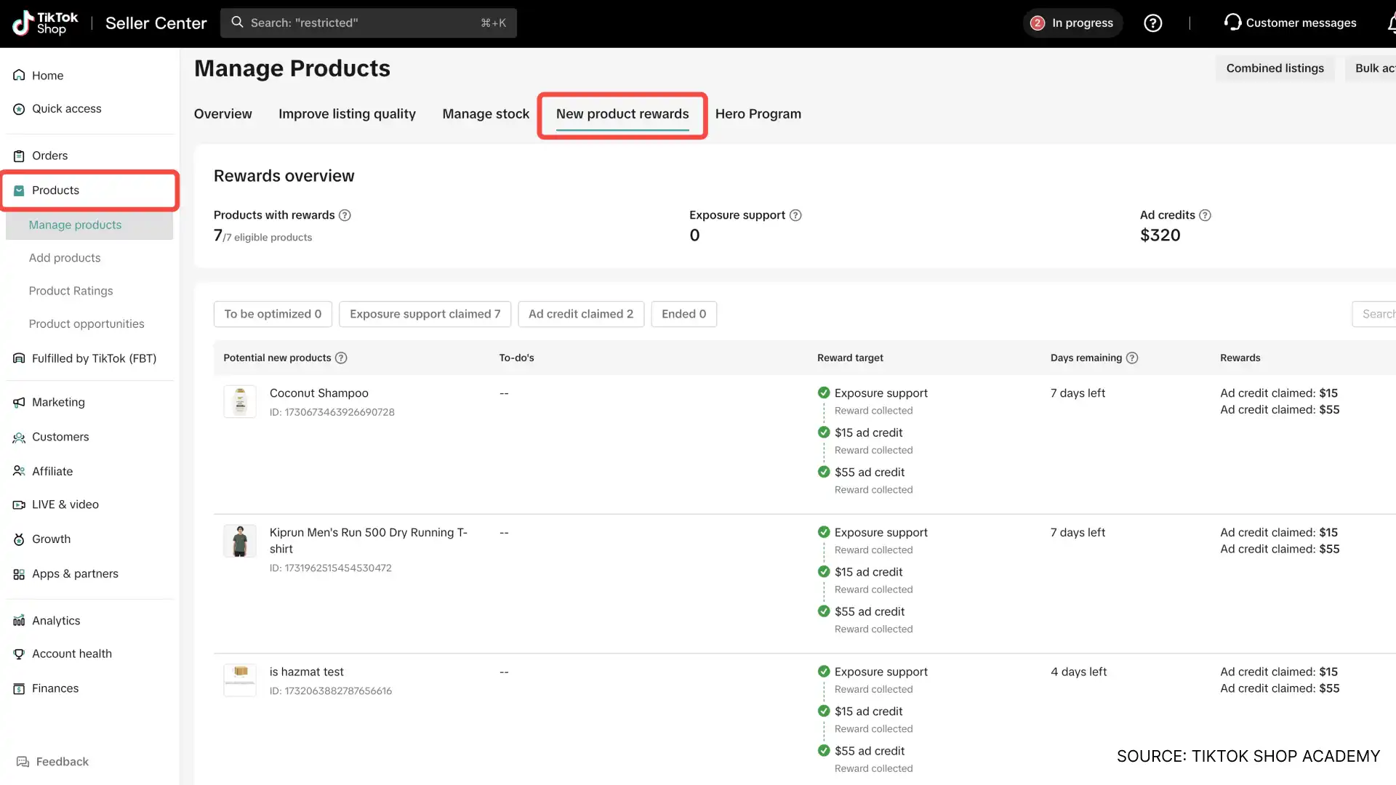Toggle the Exposure support claimed 7 filter
Image resolution: width=1396 pixels, height=785 pixels.
coord(425,314)
